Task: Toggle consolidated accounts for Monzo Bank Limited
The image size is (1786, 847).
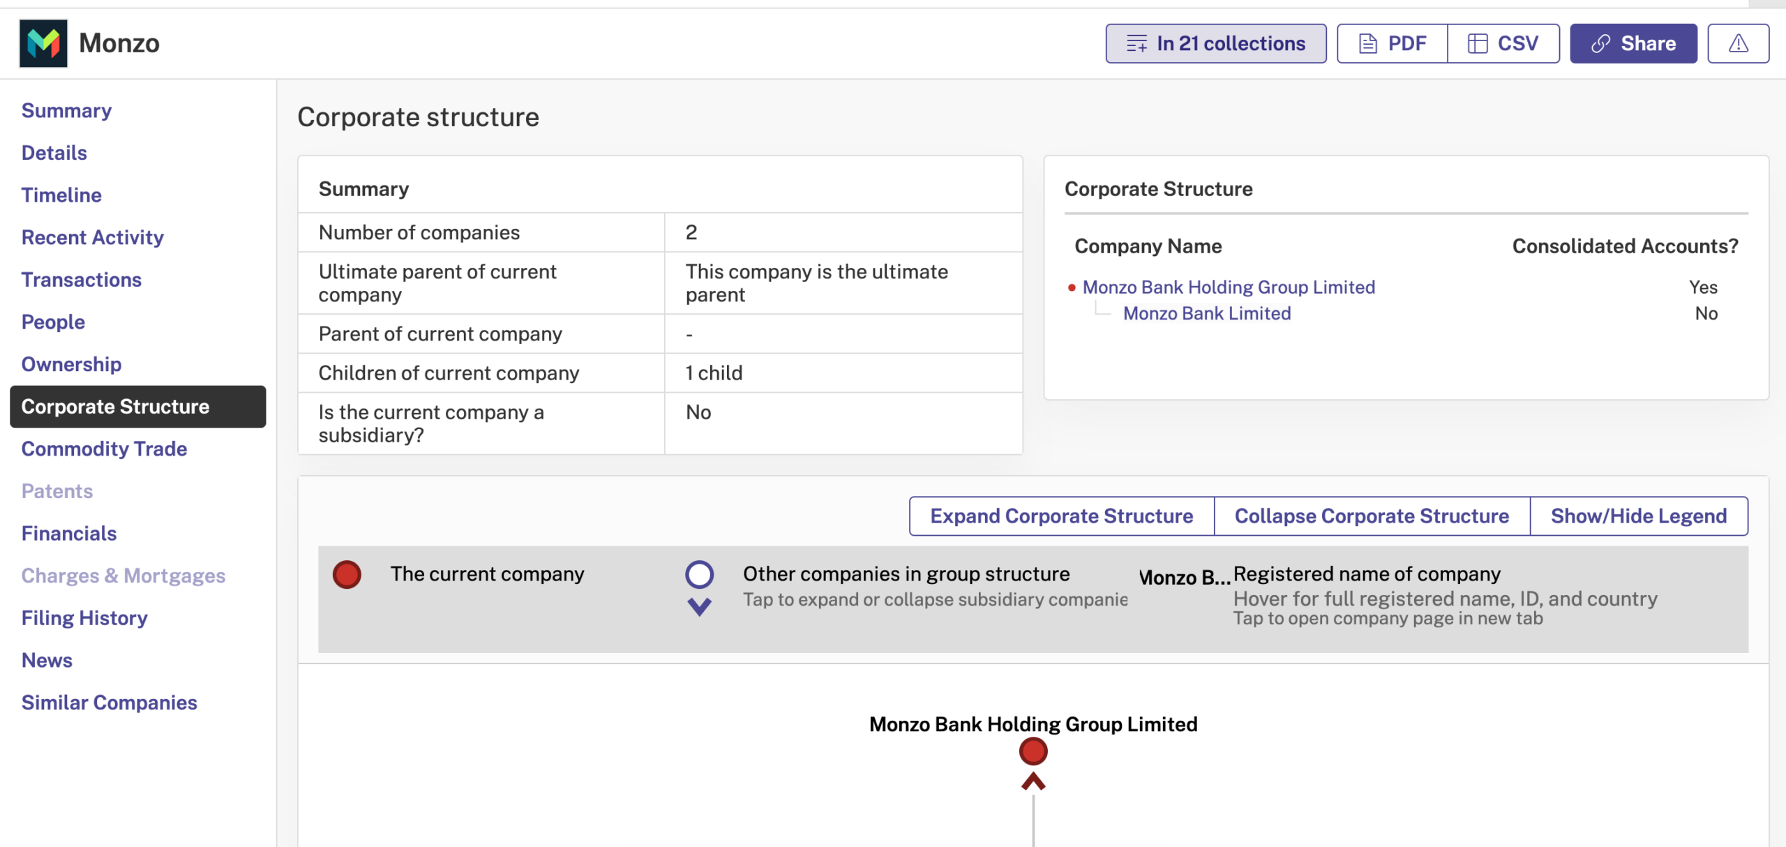Action: point(1705,314)
